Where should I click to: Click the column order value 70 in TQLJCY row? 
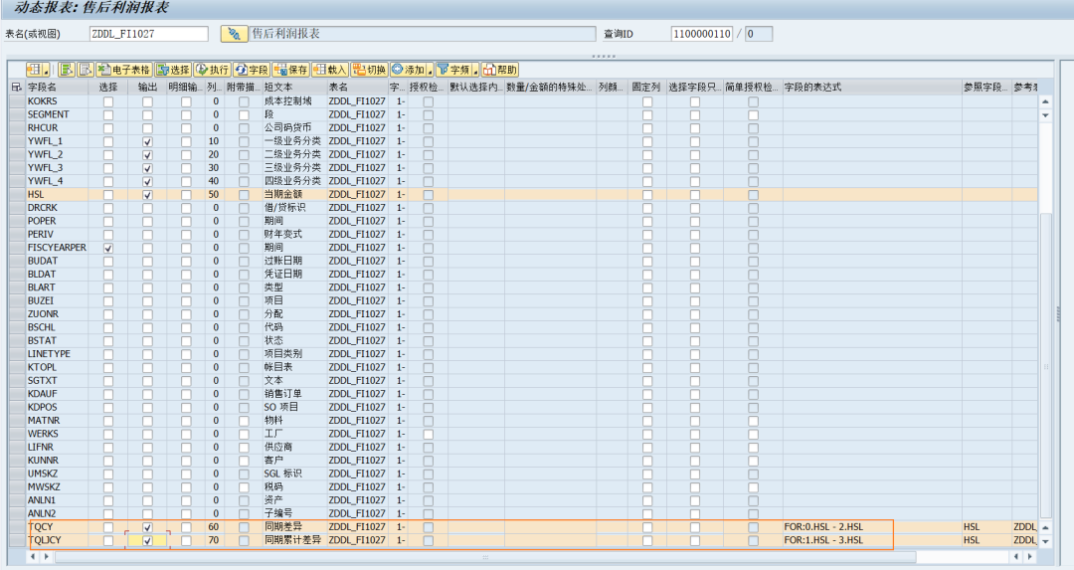(x=214, y=540)
